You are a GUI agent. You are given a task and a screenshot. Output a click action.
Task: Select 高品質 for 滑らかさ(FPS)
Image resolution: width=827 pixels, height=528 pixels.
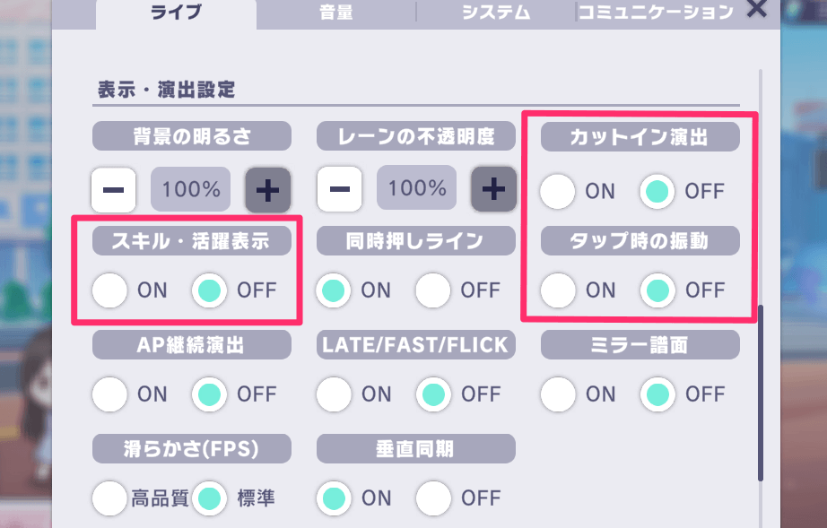tap(109, 498)
